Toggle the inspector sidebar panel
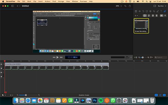Viewport: 168px width, 105px height. (155, 6)
